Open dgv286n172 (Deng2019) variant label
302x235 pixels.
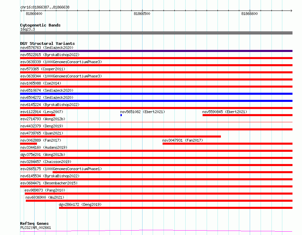(x=80, y=204)
